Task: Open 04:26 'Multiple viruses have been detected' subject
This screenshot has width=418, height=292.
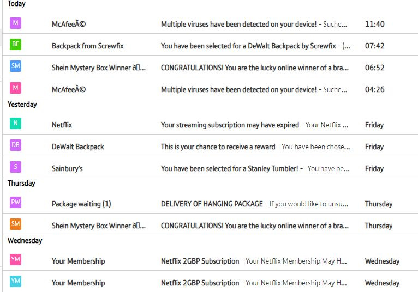Action: pyautogui.click(x=238, y=89)
